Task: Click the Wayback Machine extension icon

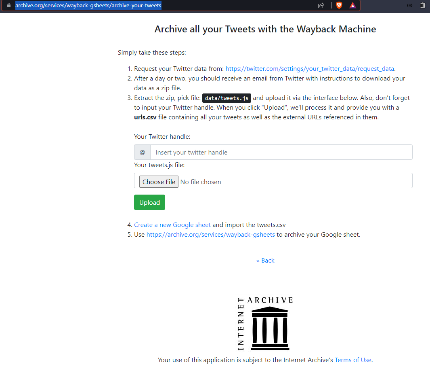Action: (x=423, y=5)
